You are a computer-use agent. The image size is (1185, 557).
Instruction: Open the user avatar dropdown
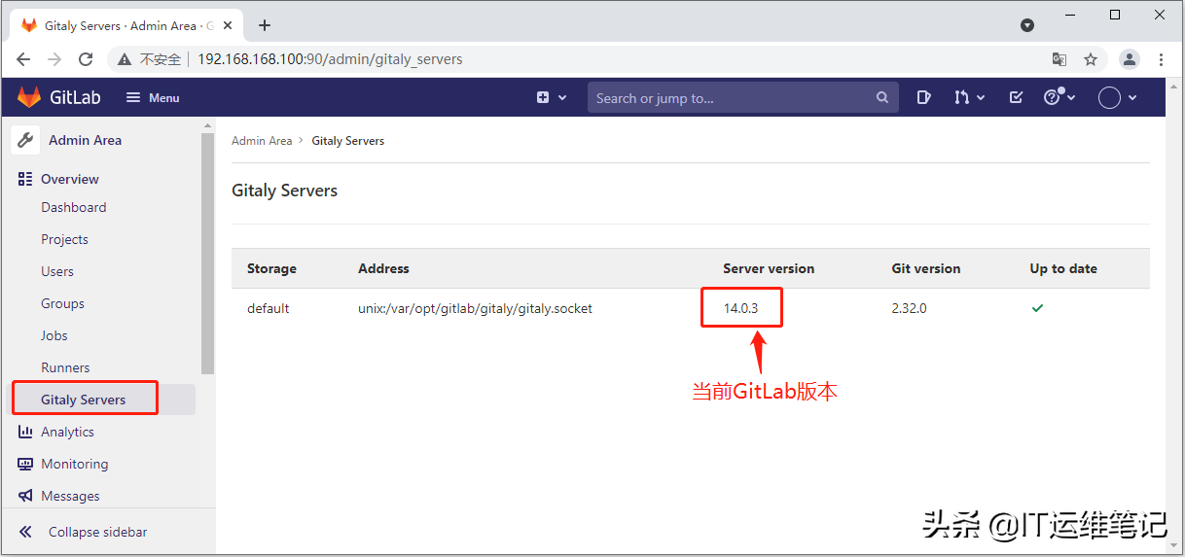1118,97
